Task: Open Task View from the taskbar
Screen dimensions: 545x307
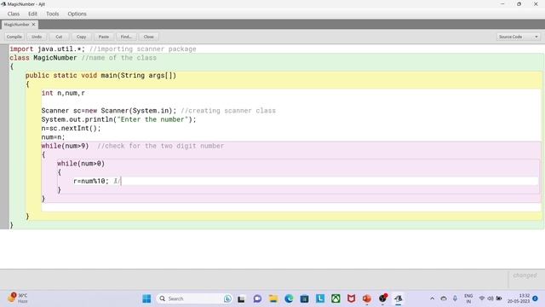Action: pos(241,299)
